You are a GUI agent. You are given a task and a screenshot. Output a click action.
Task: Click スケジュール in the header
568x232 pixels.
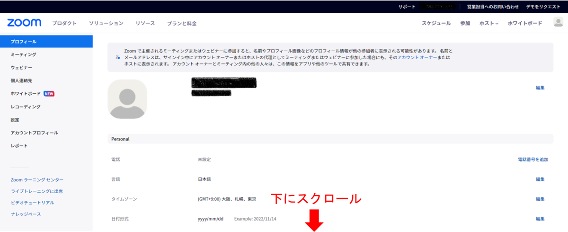[x=436, y=23]
